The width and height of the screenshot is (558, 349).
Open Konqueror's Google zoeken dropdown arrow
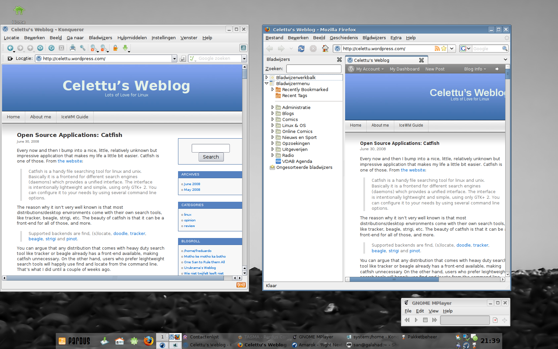coord(244,59)
